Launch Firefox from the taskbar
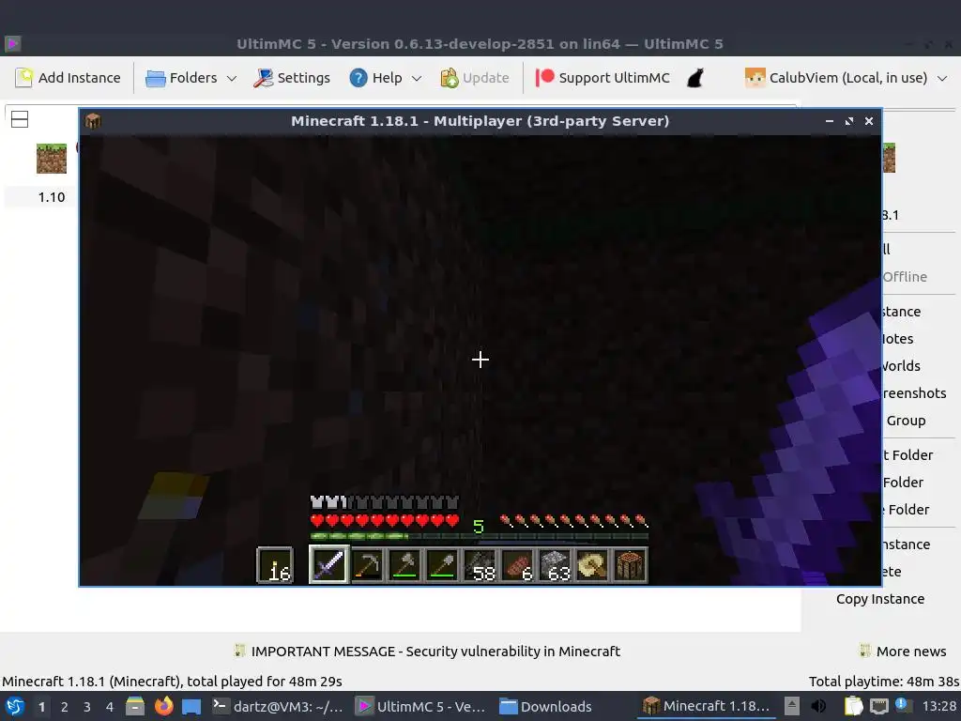Screen dimensions: 961x721 click(163, 706)
